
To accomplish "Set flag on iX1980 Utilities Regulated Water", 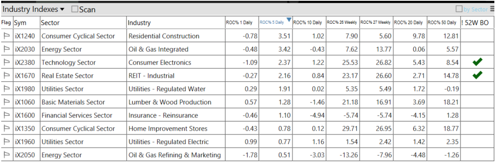I will point(7,89).
